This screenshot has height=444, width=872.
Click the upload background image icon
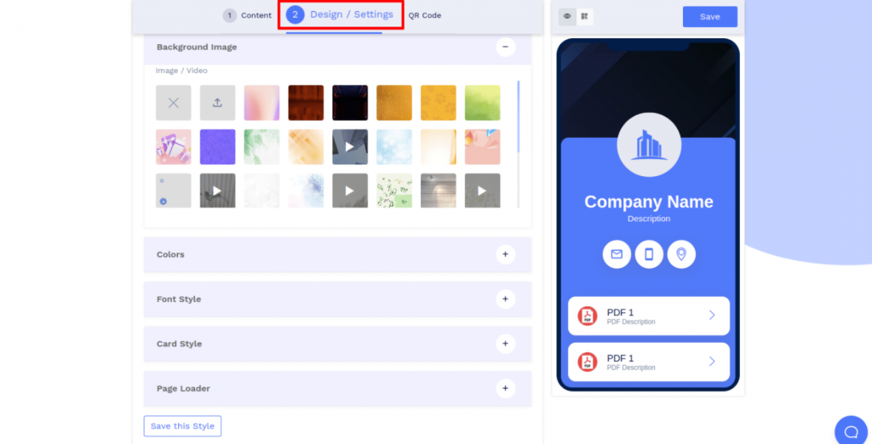[x=217, y=103]
